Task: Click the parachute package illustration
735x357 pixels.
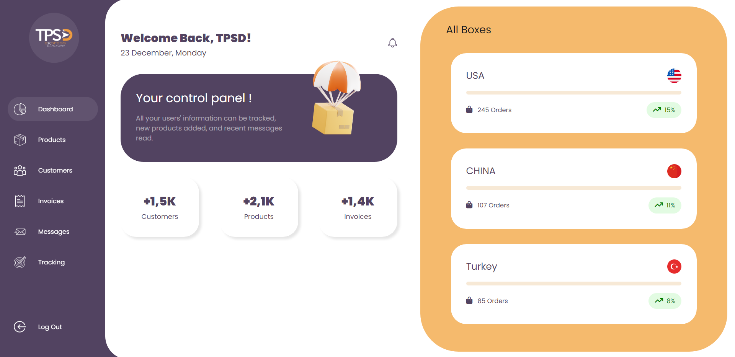Action: pyautogui.click(x=336, y=98)
